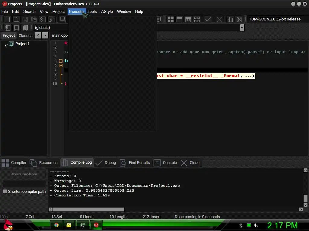Click the left tab-scroll arrow button
The image size is (309, 231).
point(38,35)
